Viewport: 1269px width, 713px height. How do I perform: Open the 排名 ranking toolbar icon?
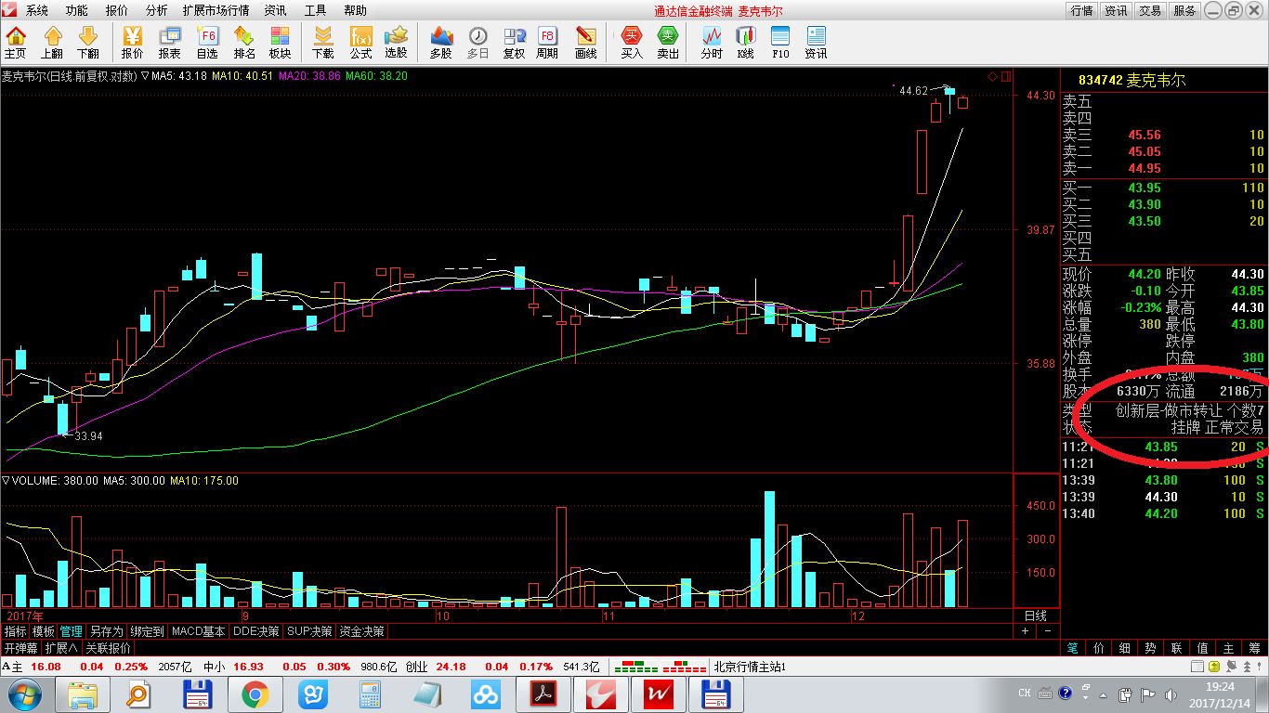pyautogui.click(x=244, y=43)
